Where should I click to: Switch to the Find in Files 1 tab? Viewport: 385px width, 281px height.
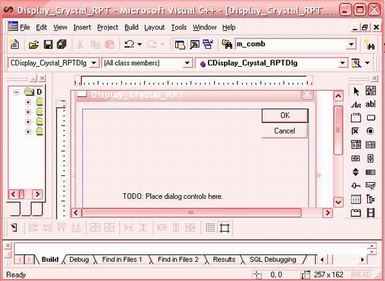tap(122, 259)
